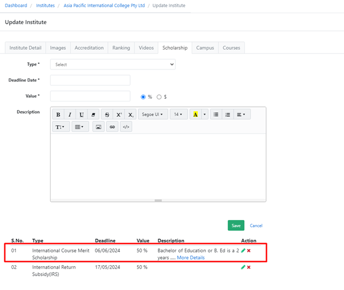The width and height of the screenshot is (344, 290).
Task: Click the Deadline Date input field
Action: point(90,80)
